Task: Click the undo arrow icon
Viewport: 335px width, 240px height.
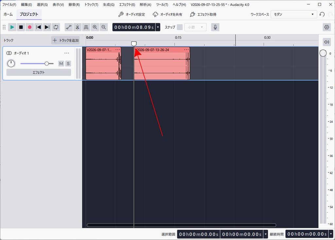Action: (x=322, y=14)
